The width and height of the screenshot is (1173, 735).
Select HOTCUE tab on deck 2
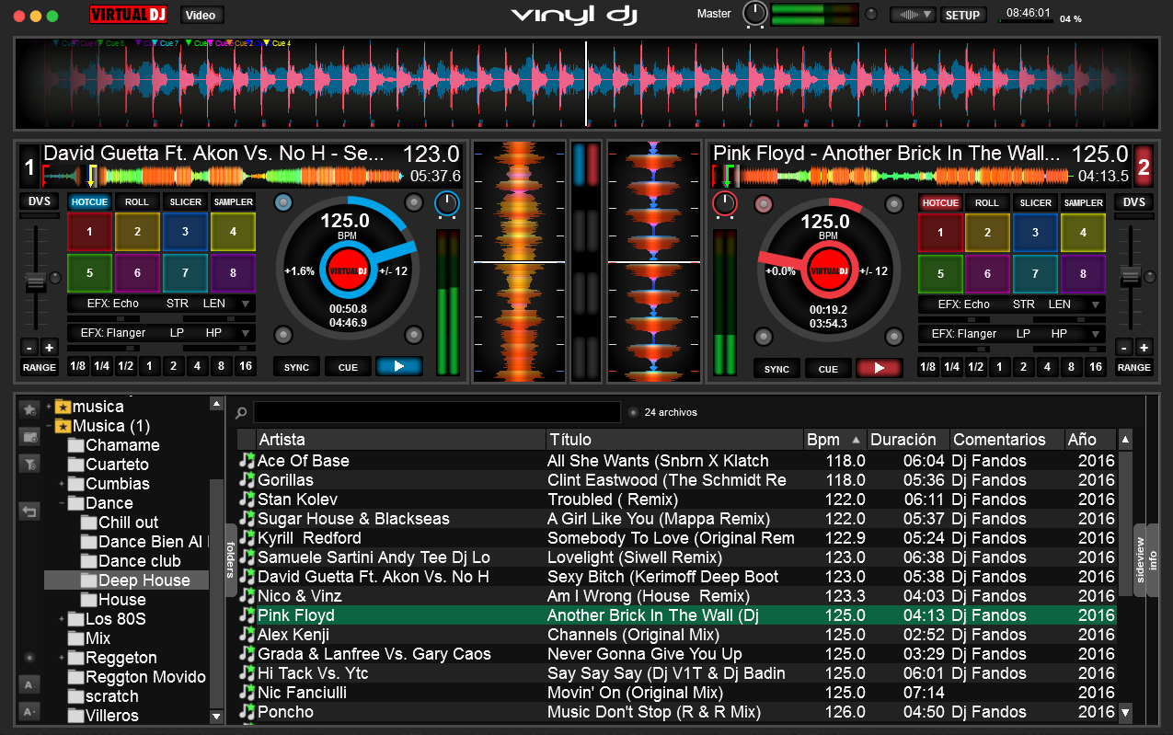(940, 202)
